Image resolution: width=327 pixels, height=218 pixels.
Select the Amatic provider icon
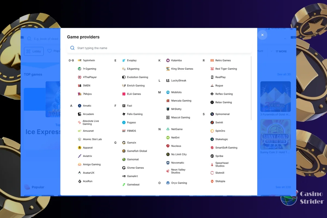80,106
